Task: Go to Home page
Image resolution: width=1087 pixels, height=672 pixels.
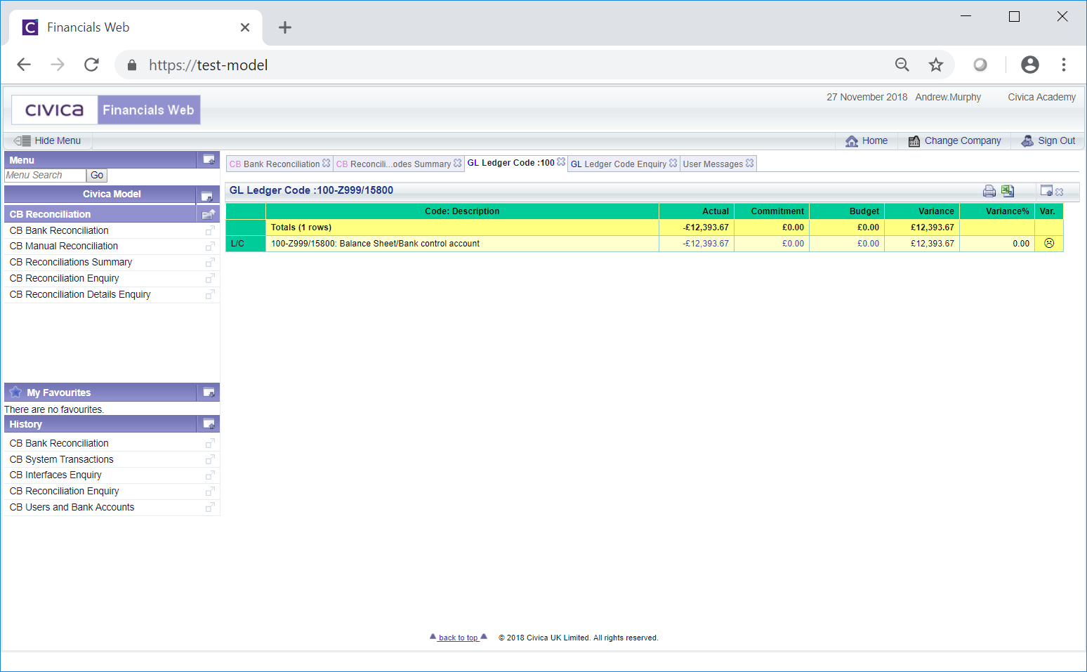Action: 867,140
